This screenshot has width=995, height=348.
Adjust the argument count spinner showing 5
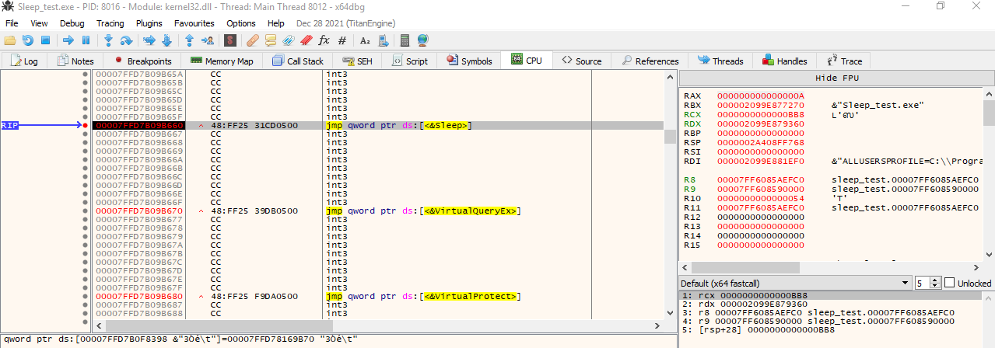(x=927, y=283)
